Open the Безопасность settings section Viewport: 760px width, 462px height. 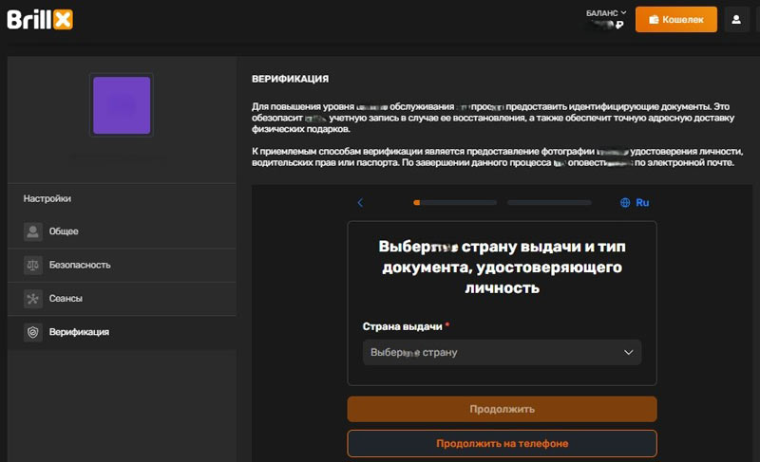click(x=122, y=265)
